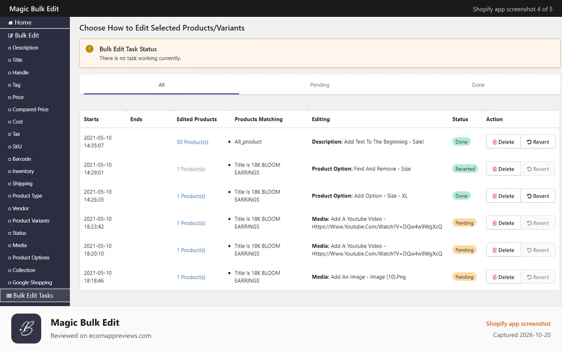Delete the Description Sale! task
Screen dimensions: 562x351
click(503, 142)
